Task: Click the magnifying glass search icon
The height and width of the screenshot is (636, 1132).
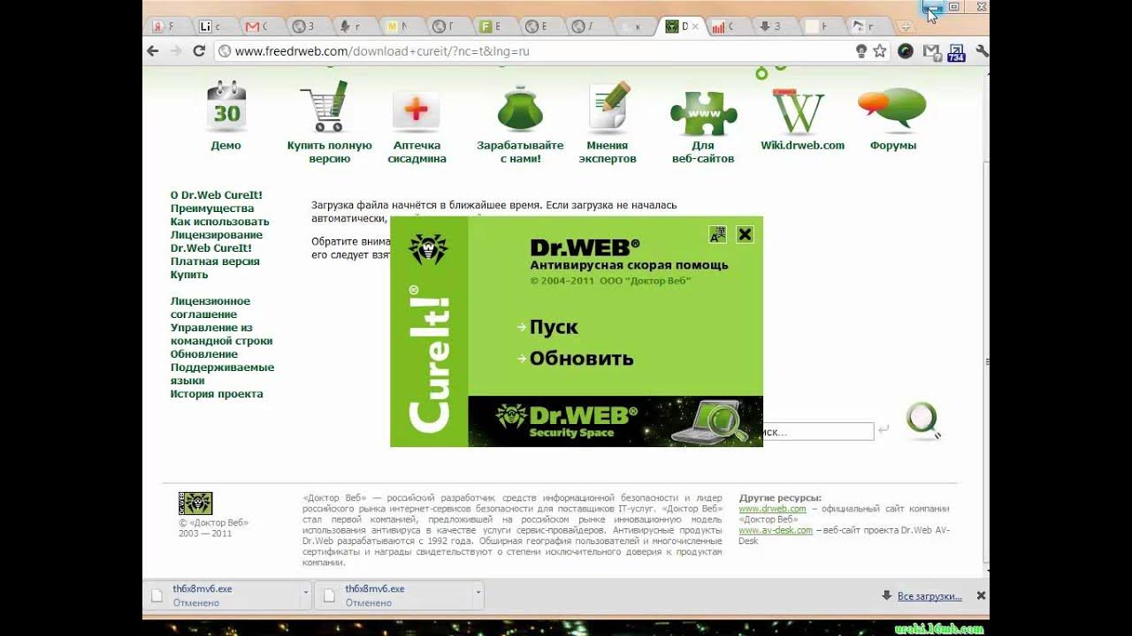Action: [x=922, y=420]
